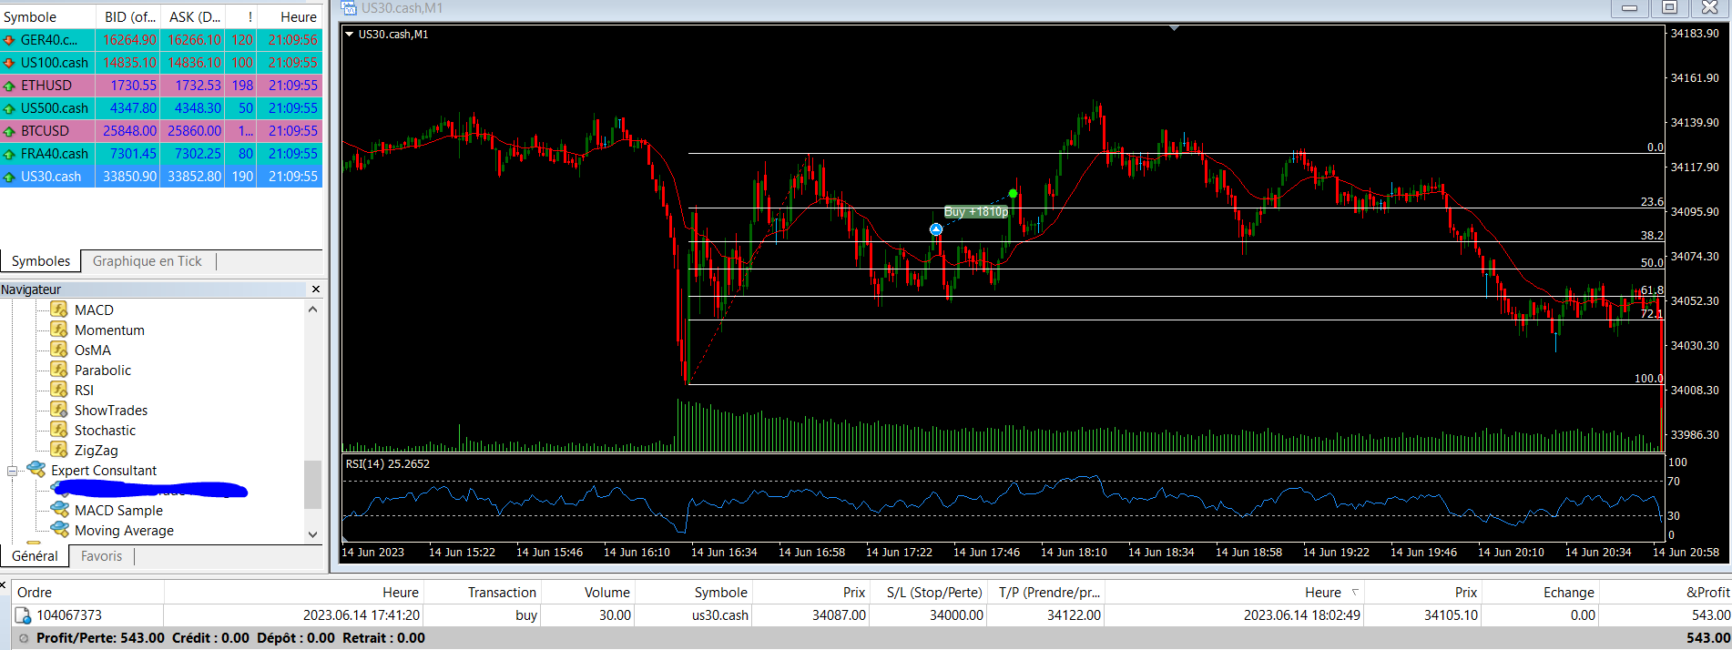This screenshot has height=650, width=1732.
Task: Select the Momentum indicator icon
Action: pos(59,330)
